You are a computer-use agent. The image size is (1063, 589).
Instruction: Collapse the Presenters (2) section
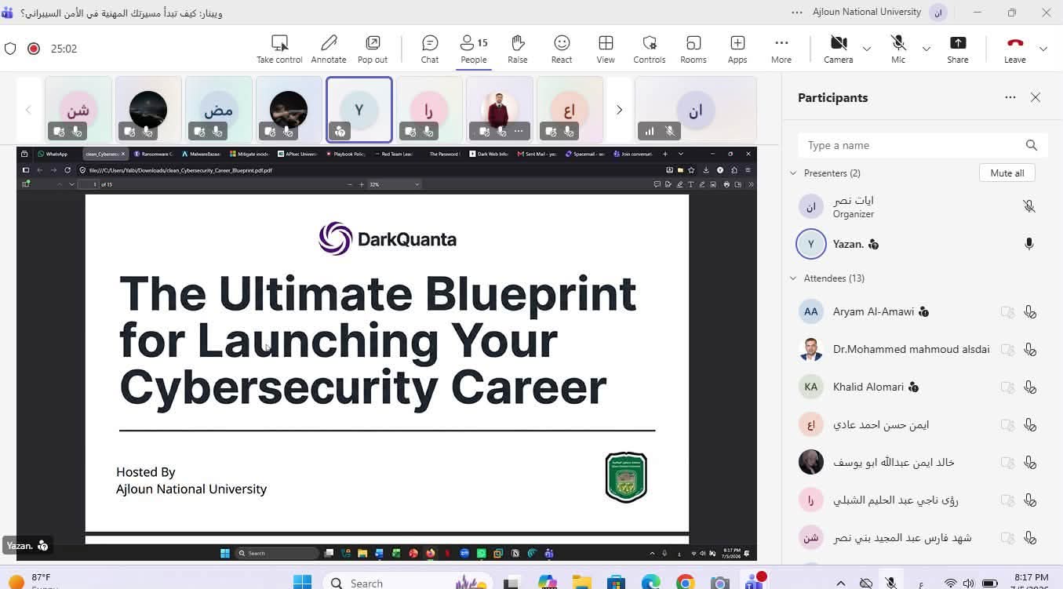click(793, 173)
